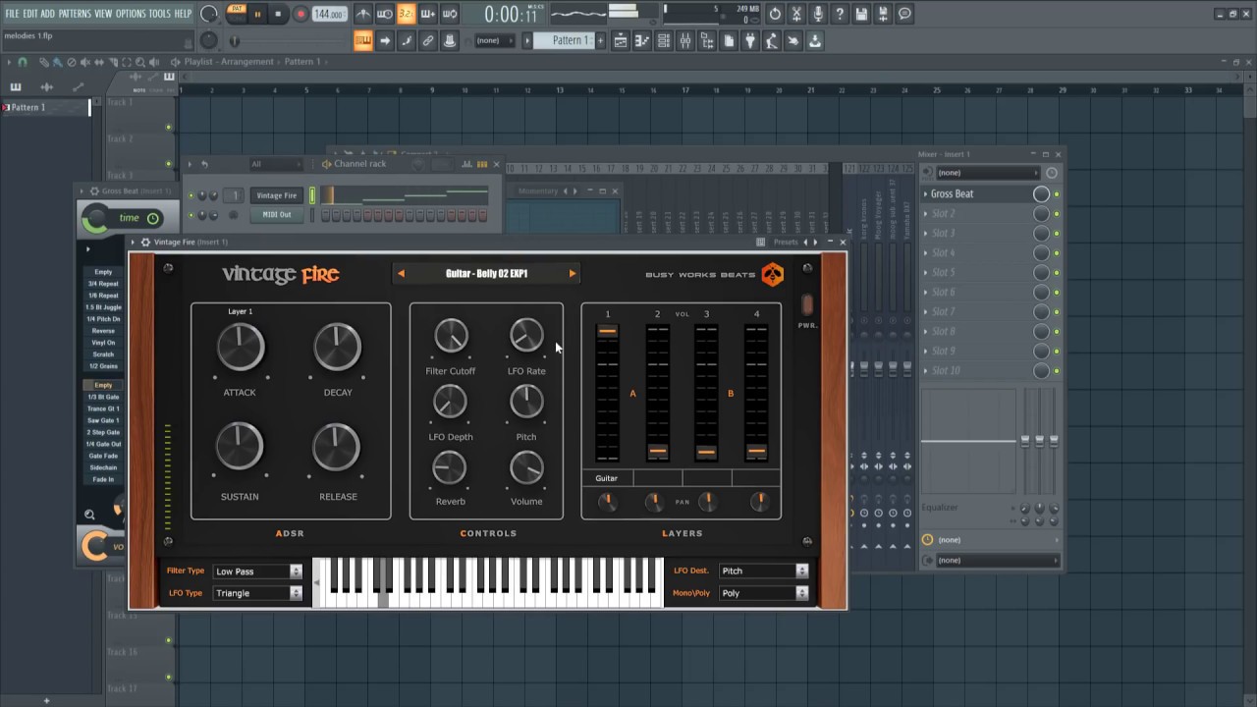Adjust the layer 1 volume fader
This screenshot has height=707, width=1257.
click(x=607, y=332)
